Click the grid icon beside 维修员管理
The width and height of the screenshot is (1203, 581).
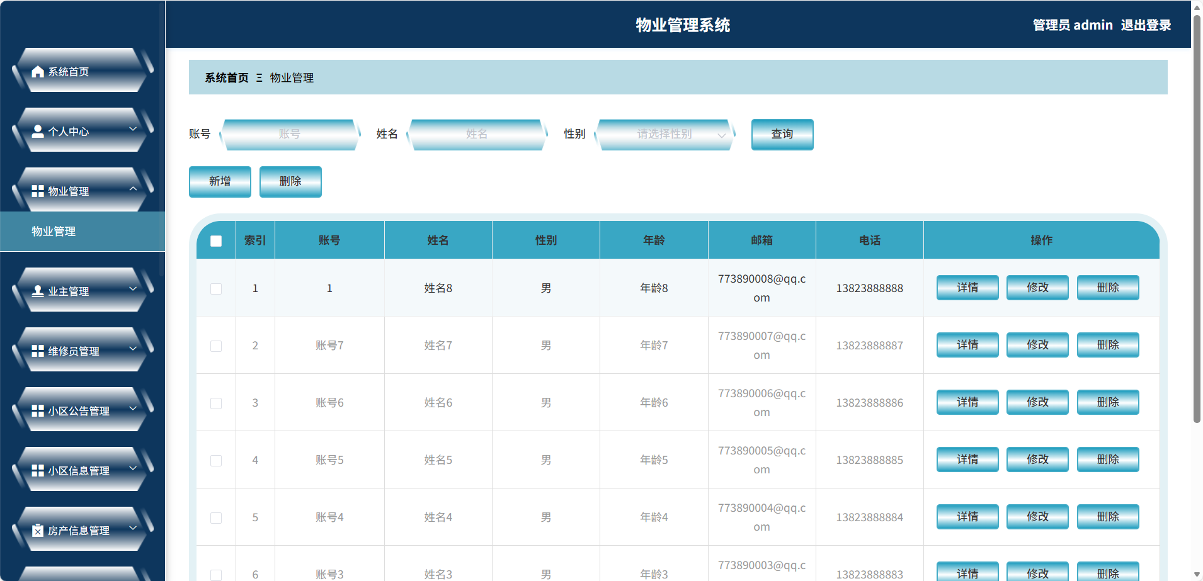pyautogui.click(x=38, y=351)
